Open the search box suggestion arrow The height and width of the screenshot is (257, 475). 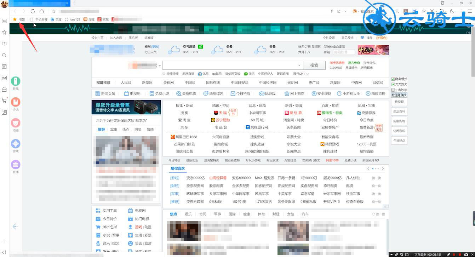(299, 65)
